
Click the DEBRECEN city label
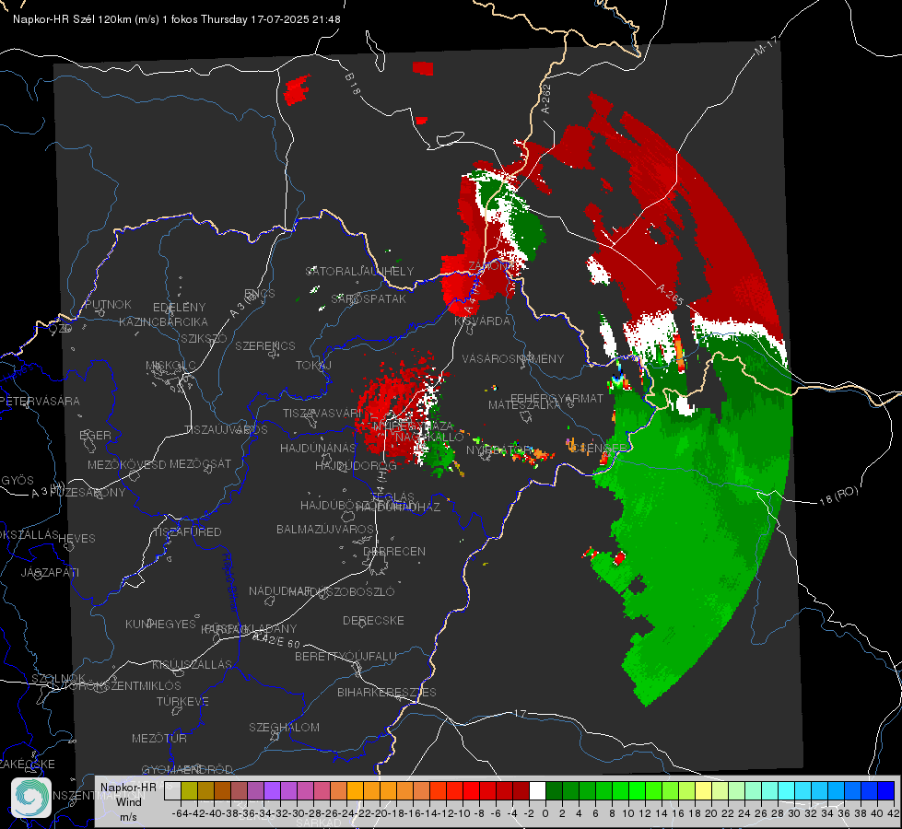click(x=394, y=551)
